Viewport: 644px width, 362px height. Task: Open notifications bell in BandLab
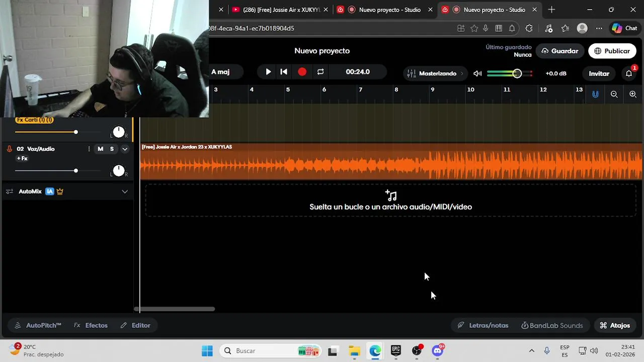(x=629, y=73)
